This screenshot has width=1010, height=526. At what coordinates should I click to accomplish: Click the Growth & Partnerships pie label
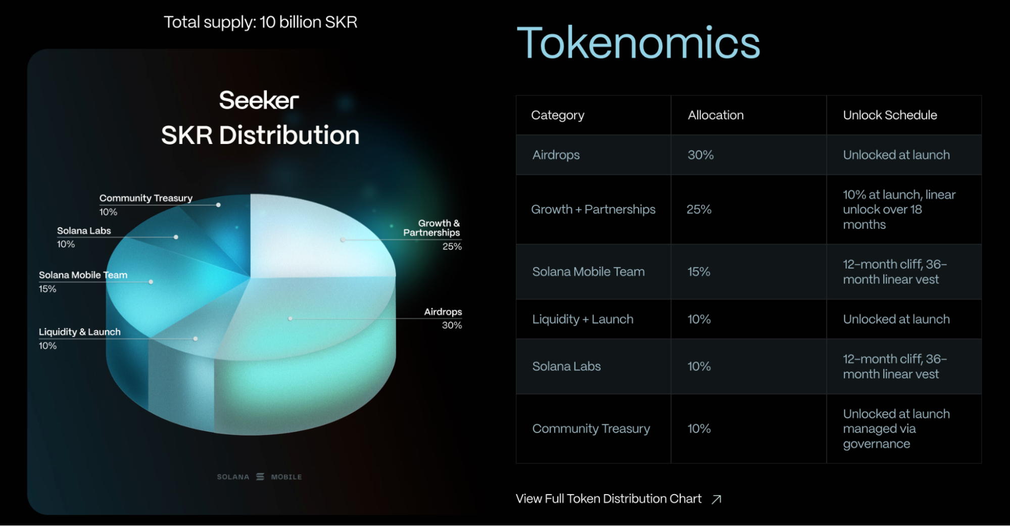432,228
